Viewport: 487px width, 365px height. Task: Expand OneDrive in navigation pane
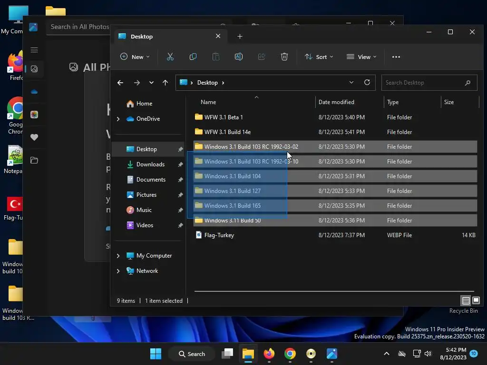point(118,119)
